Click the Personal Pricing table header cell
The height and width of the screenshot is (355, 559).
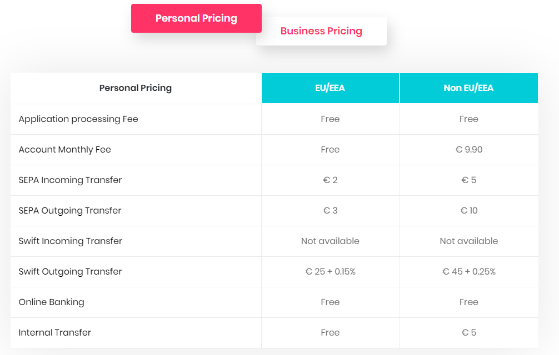click(x=136, y=88)
